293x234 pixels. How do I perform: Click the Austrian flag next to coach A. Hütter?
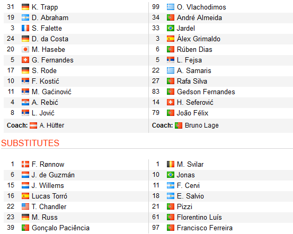click(33, 125)
